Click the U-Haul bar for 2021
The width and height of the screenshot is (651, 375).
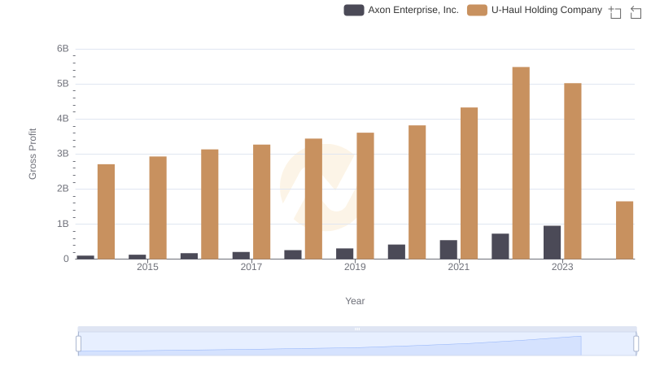(470, 183)
